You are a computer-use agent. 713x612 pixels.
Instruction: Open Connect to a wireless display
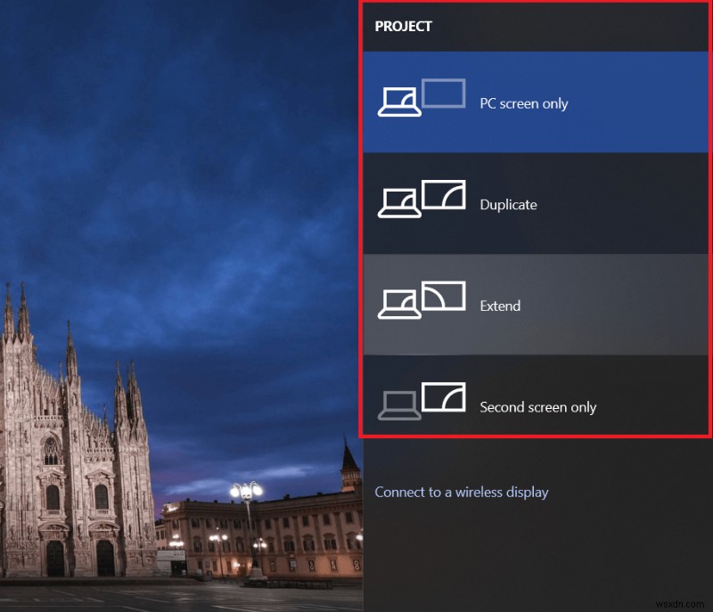pyautogui.click(x=461, y=492)
